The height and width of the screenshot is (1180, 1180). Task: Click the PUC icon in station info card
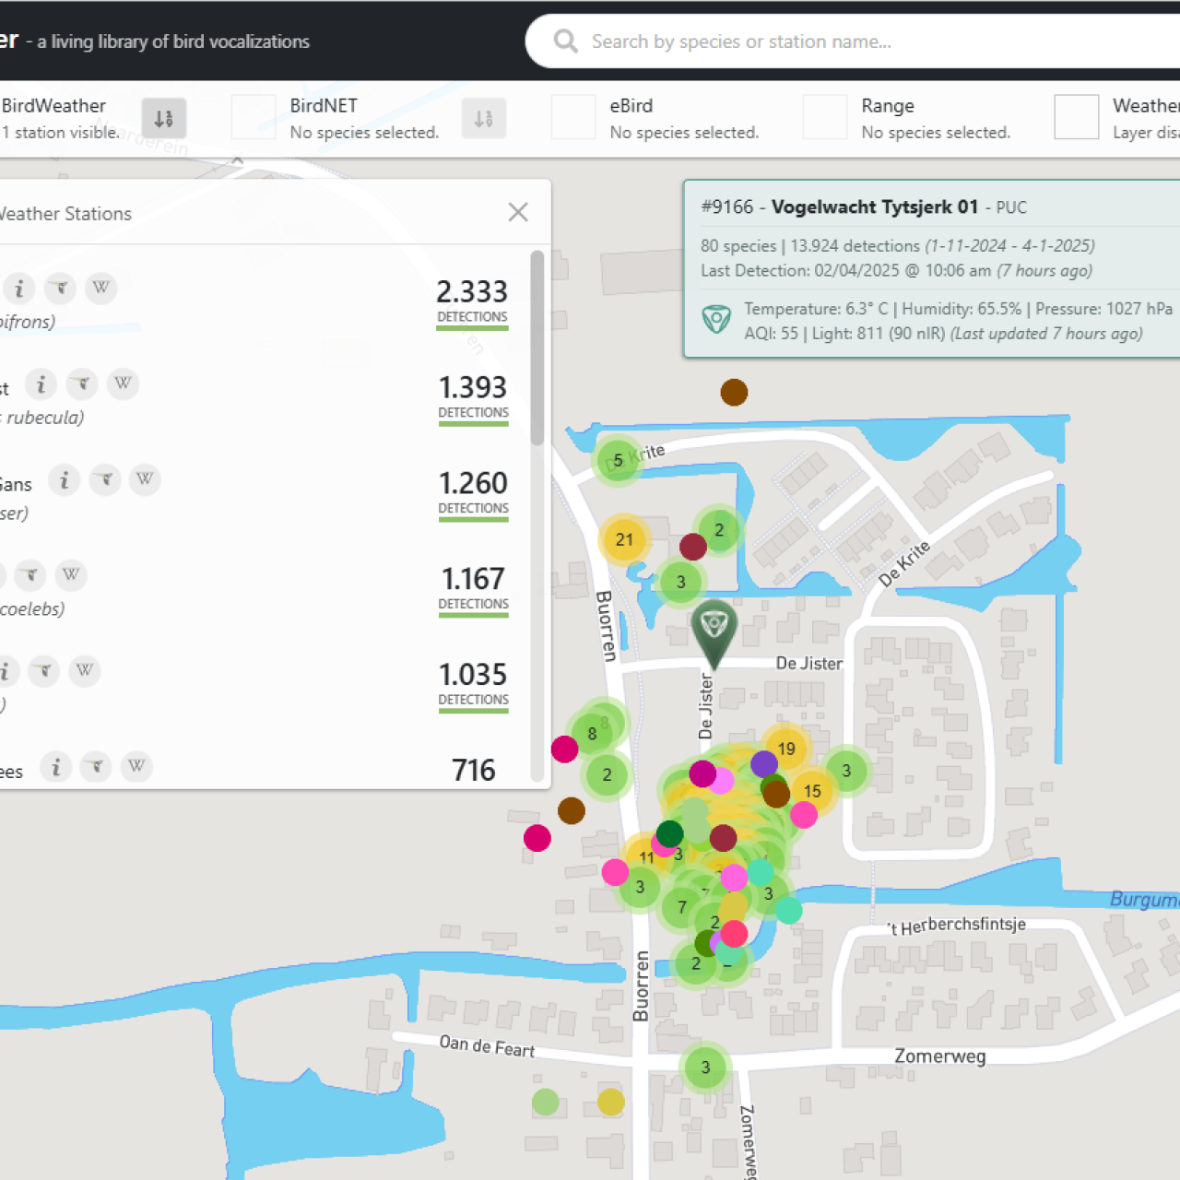[x=716, y=320]
